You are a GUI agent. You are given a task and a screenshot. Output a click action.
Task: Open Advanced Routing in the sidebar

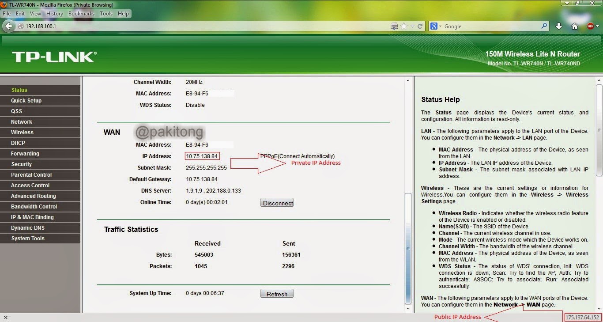click(40, 196)
